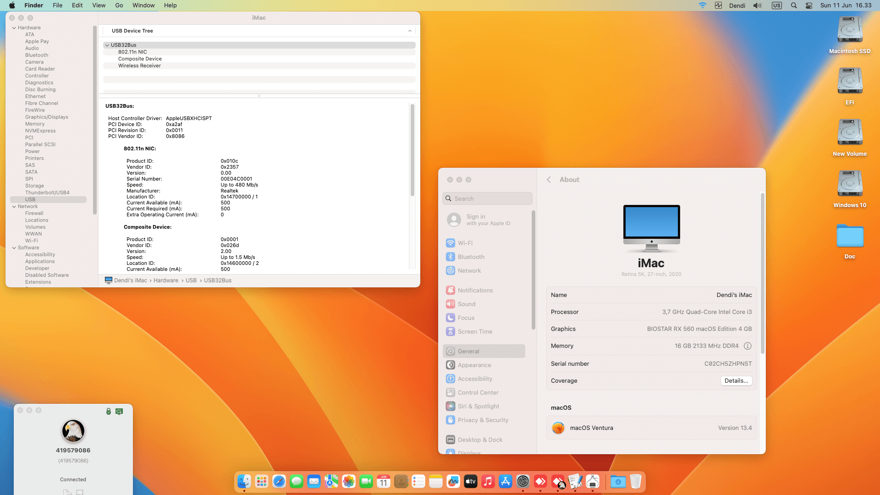Open Finder from the Dock
This screenshot has height=495, width=880.
pyautogui.click(x=244, y=482)
